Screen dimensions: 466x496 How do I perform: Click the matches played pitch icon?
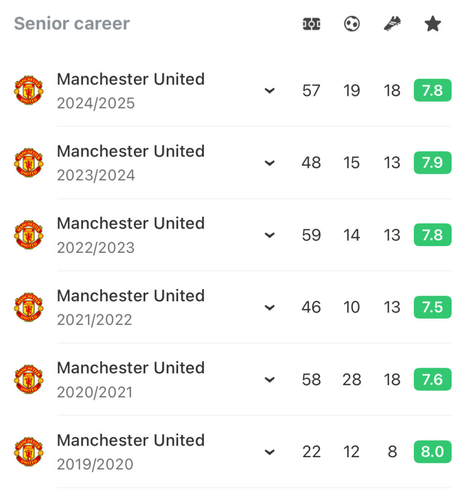point(312,24)
